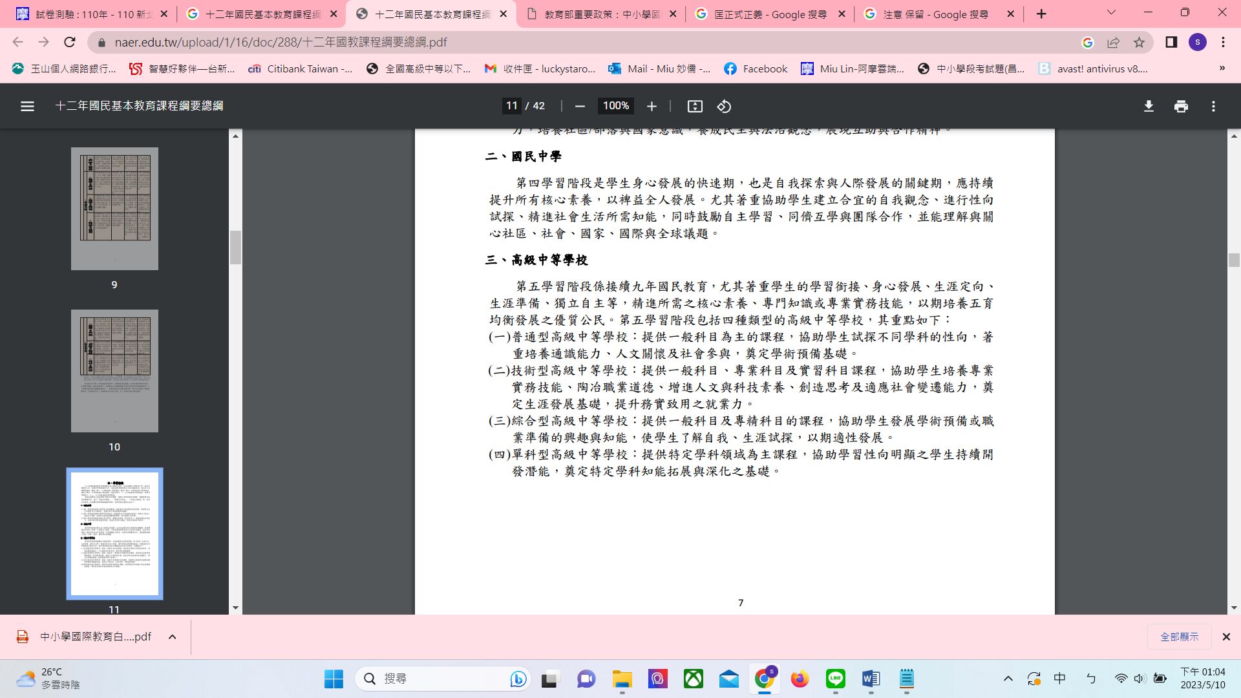This screenshot has height=698, width=1241.
Task: Click the thumbnail sidebar scrollbar handle
Action: (x=235, y=247)
